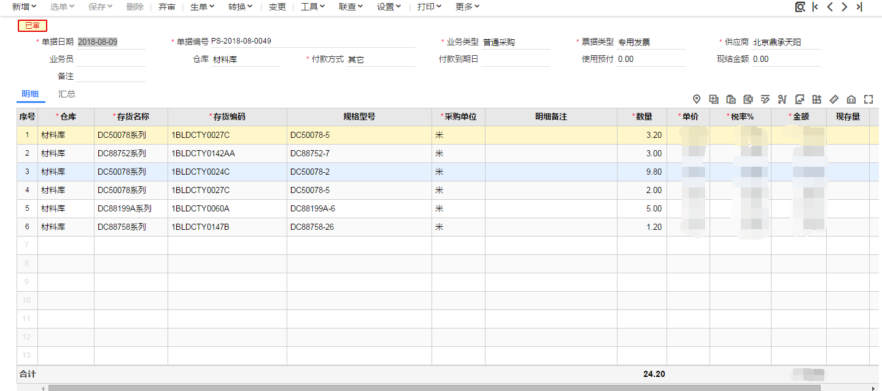The width and height of the screenshot is (882, 391).
Task: Go to the next document with right arrow
Action: pyautogui.click(x=845, y=7)
